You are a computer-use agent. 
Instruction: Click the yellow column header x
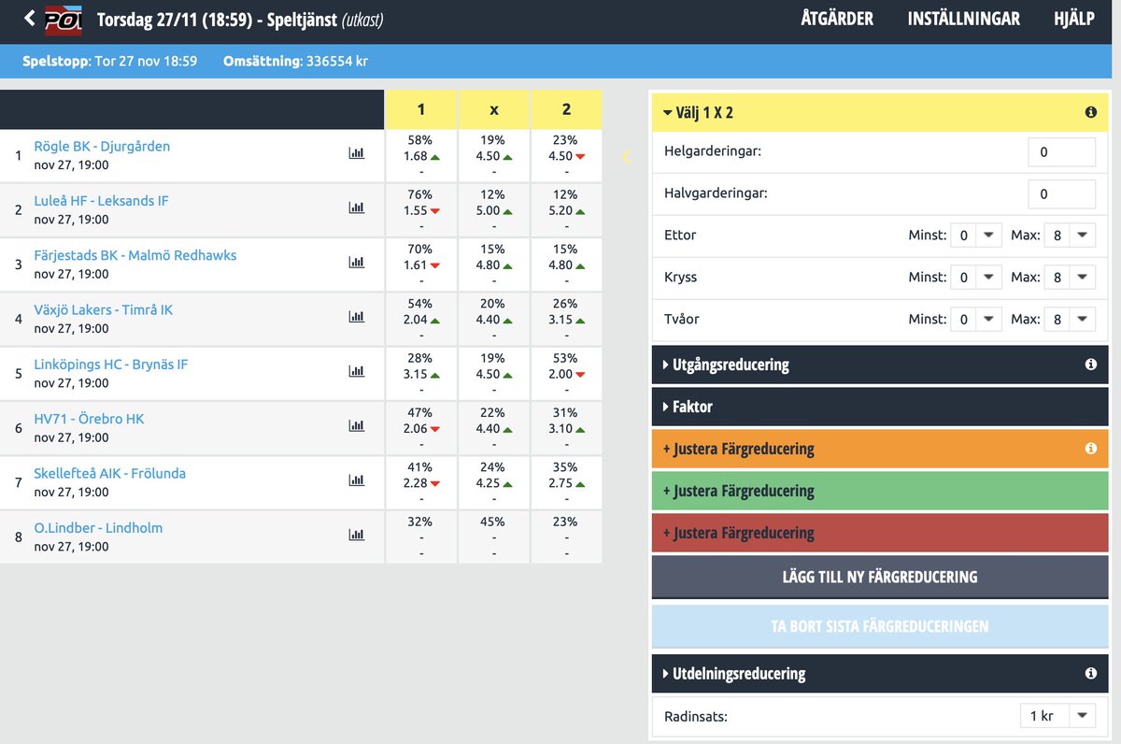pos(493,109)
